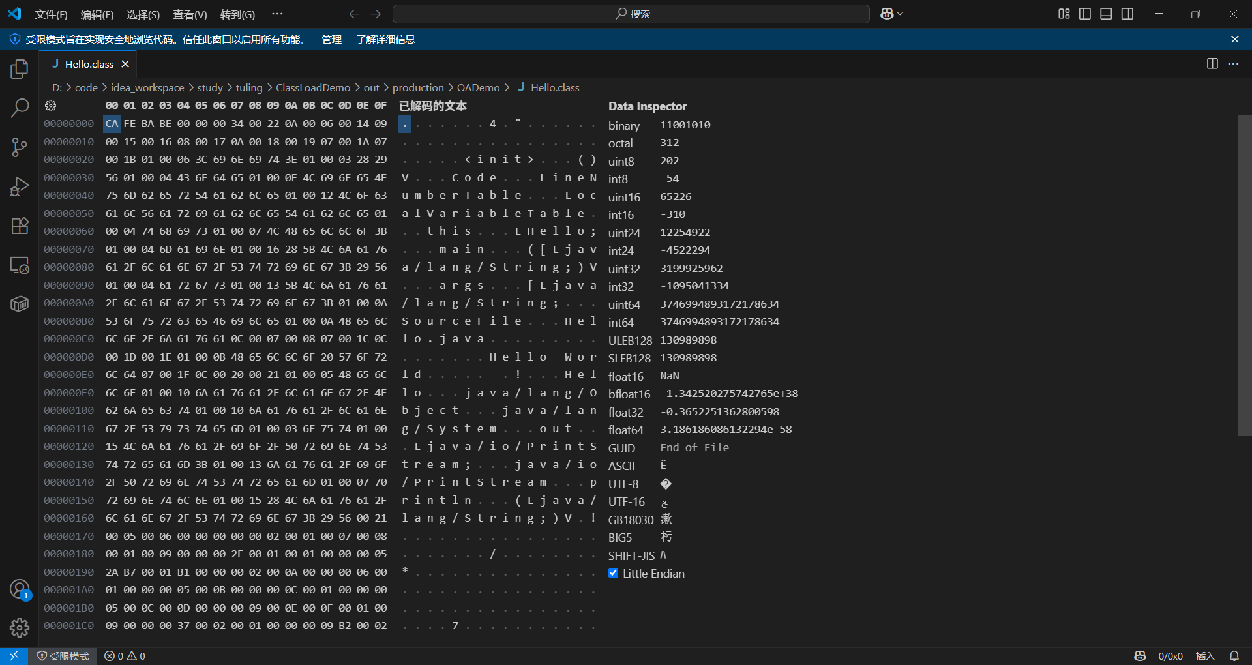Viewport: 1252px width, 665px height.
Task: Click the 管理 link in banner
Action: click(331, 40)
